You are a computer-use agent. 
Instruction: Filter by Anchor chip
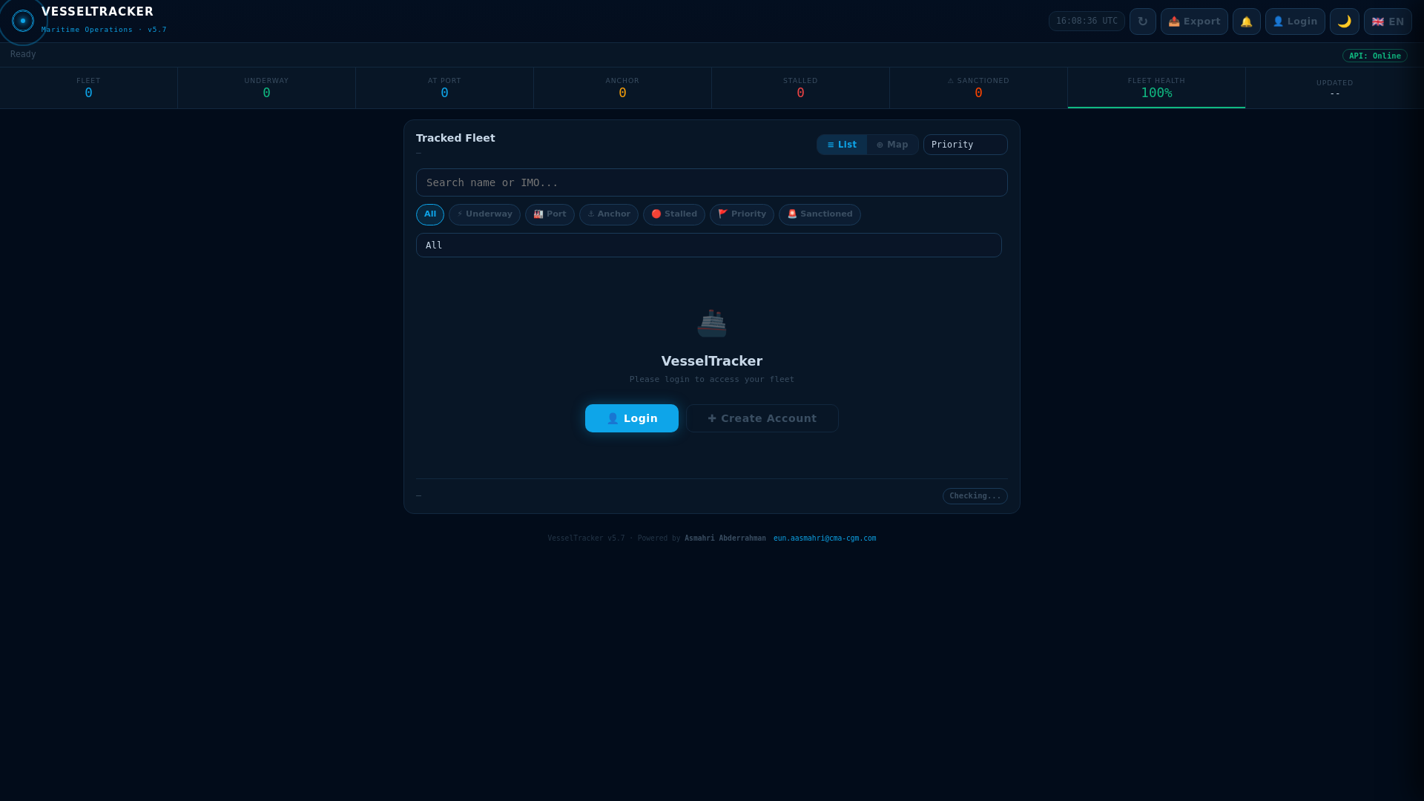[609, 214]
